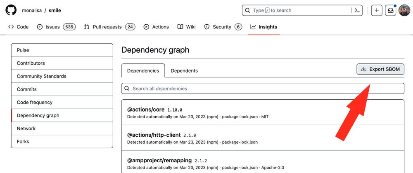Screen dimensions: 413x173
Task: Click the download icon on Export SBOM
Action: coord(364,69)
